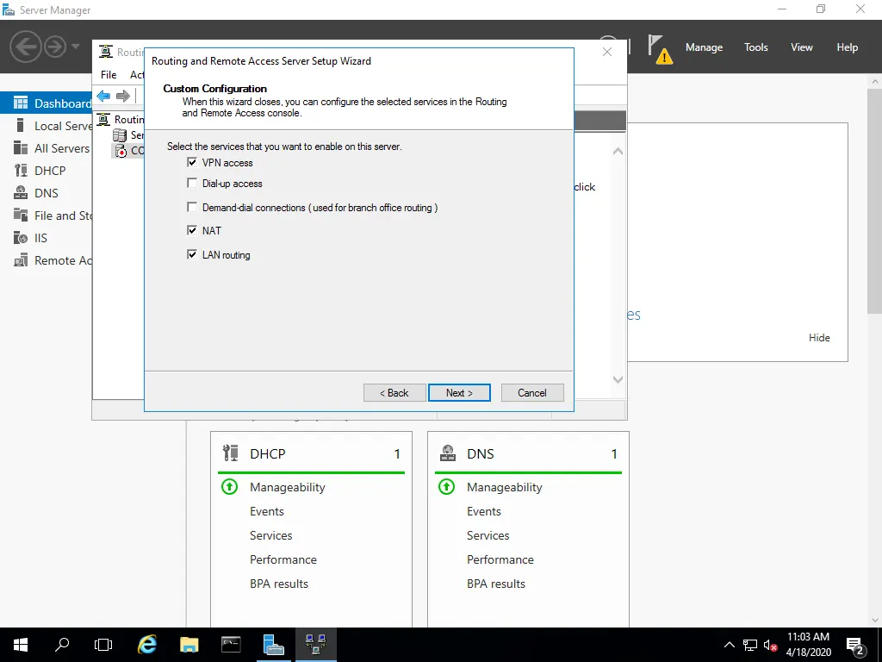Open File and Storage Services sidebar item

(47, 215)
